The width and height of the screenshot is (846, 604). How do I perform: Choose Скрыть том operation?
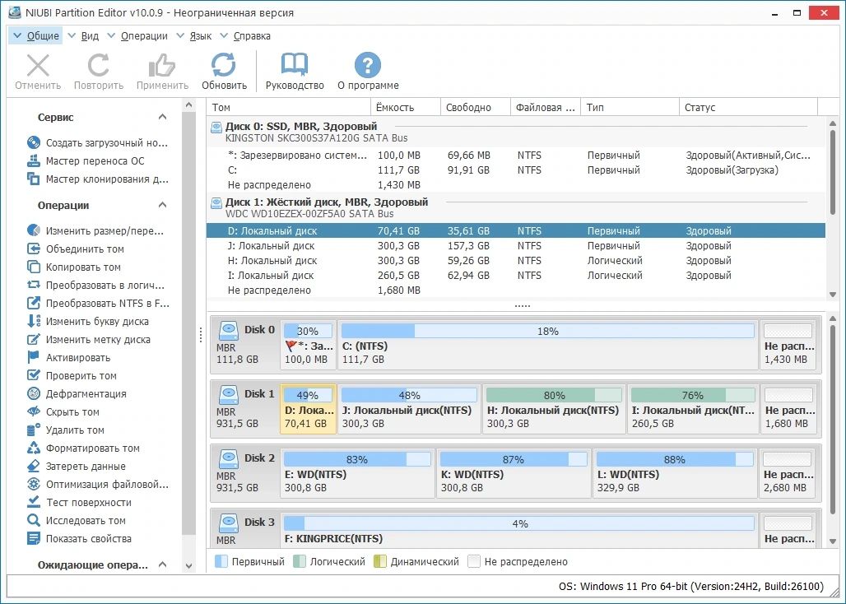point(63,412)
